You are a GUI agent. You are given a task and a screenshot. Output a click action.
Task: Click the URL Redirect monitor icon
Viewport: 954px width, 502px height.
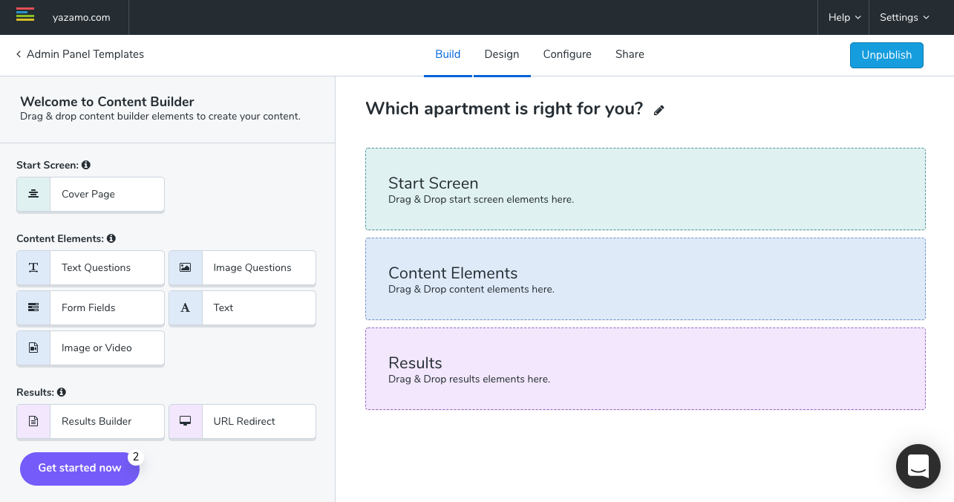pyautogui.click(x=186, y=421)
